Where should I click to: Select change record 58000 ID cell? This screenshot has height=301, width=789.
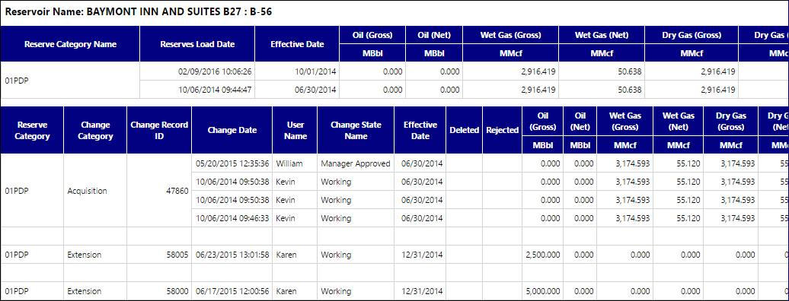pos(159,291)
